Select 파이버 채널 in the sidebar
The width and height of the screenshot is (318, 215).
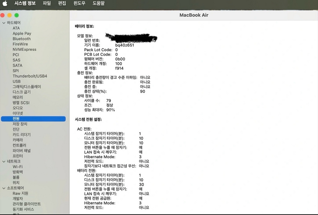(22, 150)
